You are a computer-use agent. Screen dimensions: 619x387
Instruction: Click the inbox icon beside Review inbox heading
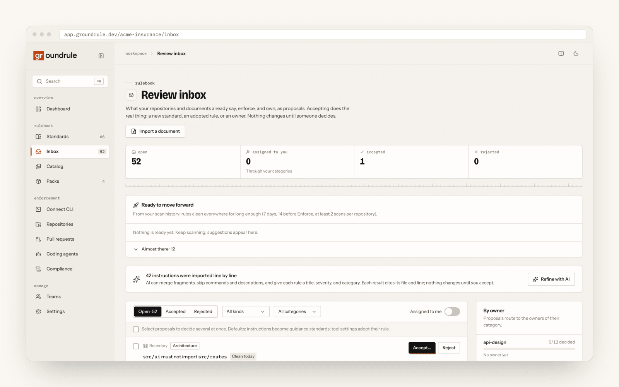[x=131, y=95]
